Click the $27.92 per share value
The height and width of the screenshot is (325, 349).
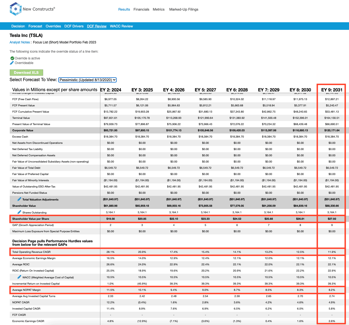(x=332, y=219)
